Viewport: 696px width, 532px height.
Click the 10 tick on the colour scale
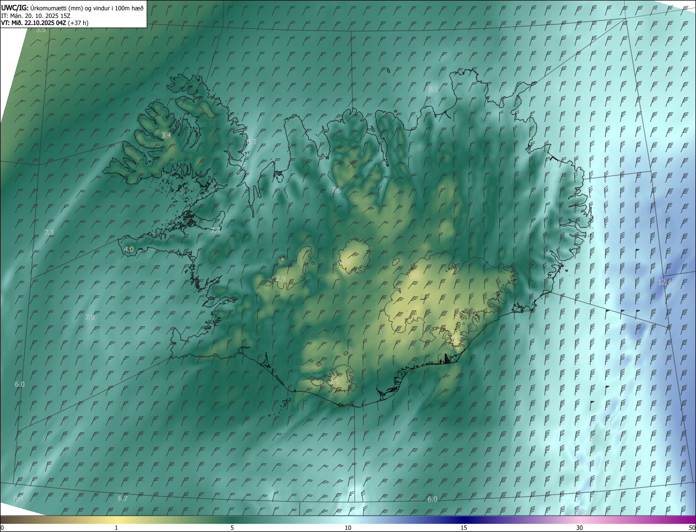pyautogui.click(x=348, y=528)
